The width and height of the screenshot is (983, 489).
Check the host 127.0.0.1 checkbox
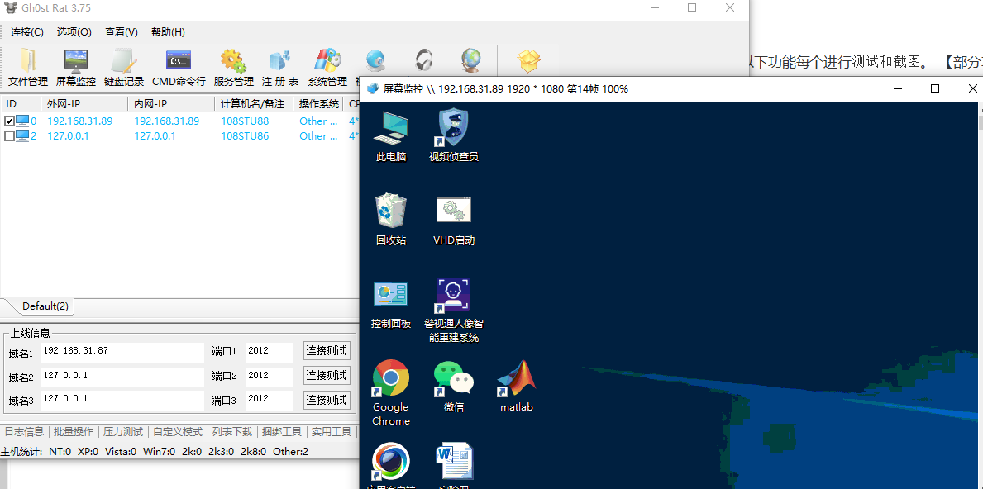pyautogui.click(x=9, y=135)
